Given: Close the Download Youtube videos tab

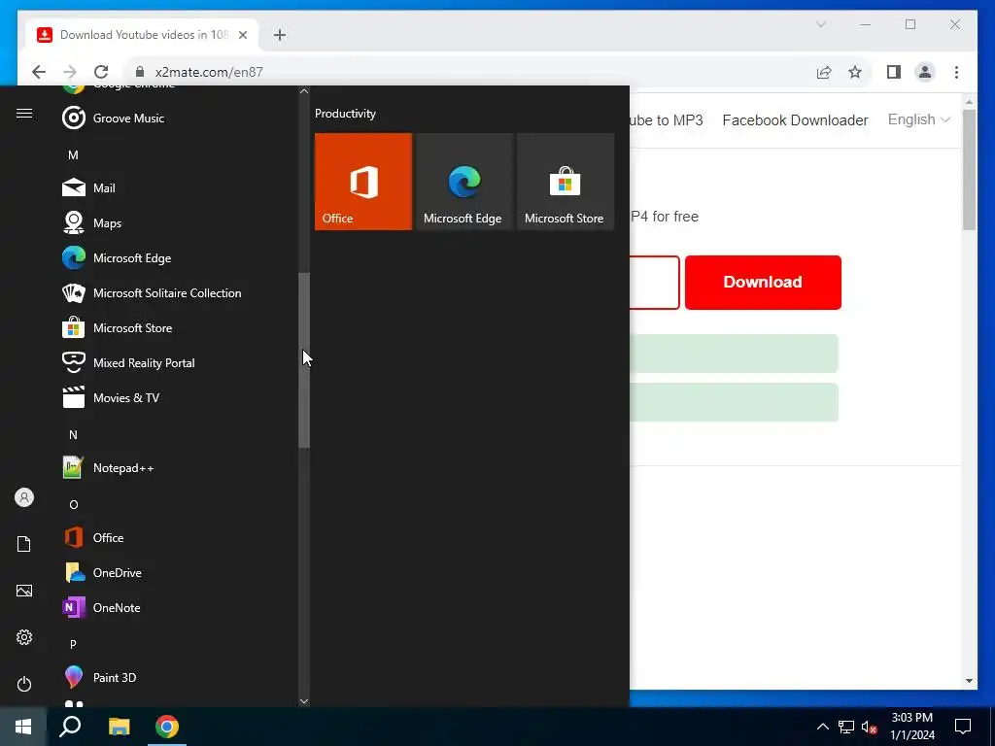Looking at the screenshot, I should tap(242, 35).
